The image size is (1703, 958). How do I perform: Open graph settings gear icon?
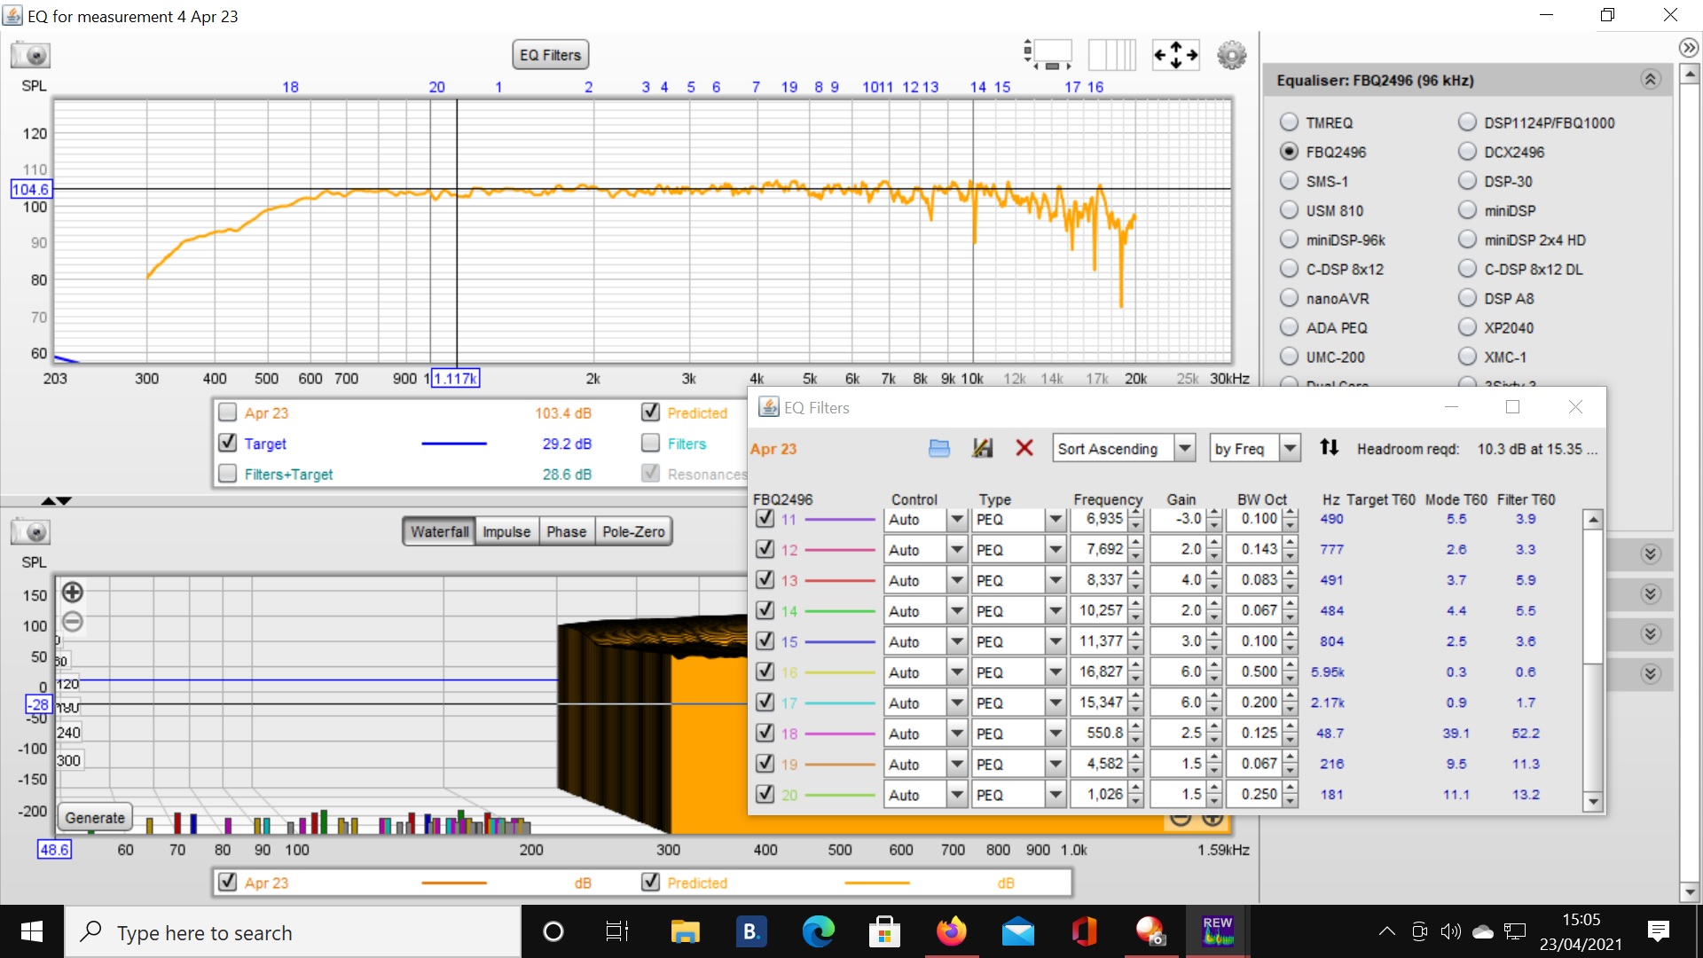point(1231,55)
